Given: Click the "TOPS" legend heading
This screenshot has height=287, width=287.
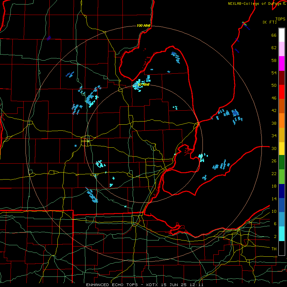Looking at the screenshot, I should click(280, 19).
